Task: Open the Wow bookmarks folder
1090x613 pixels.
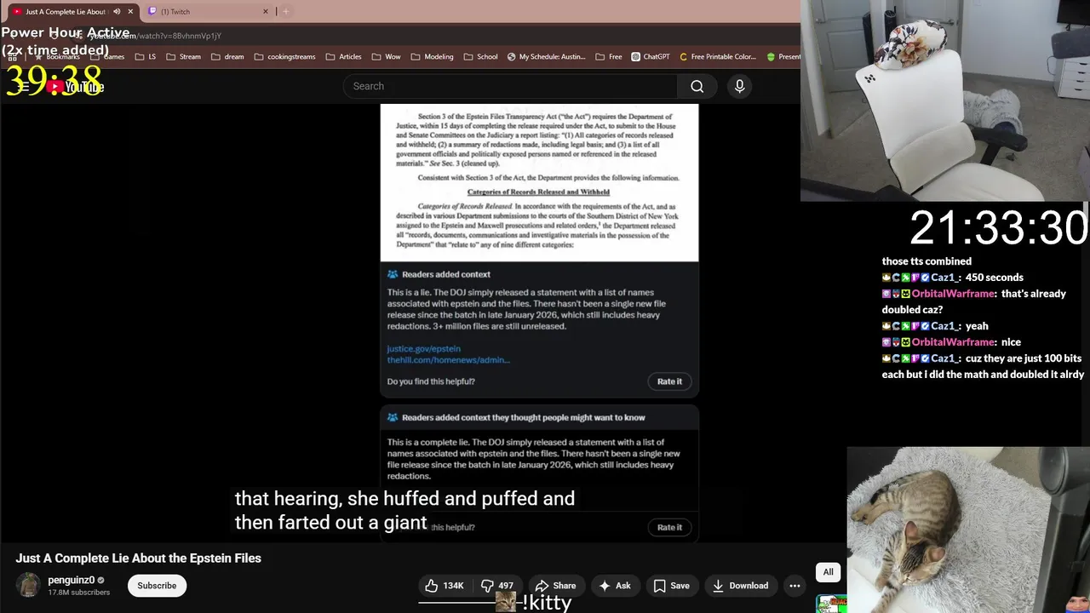Action: [x=386, y=57]
